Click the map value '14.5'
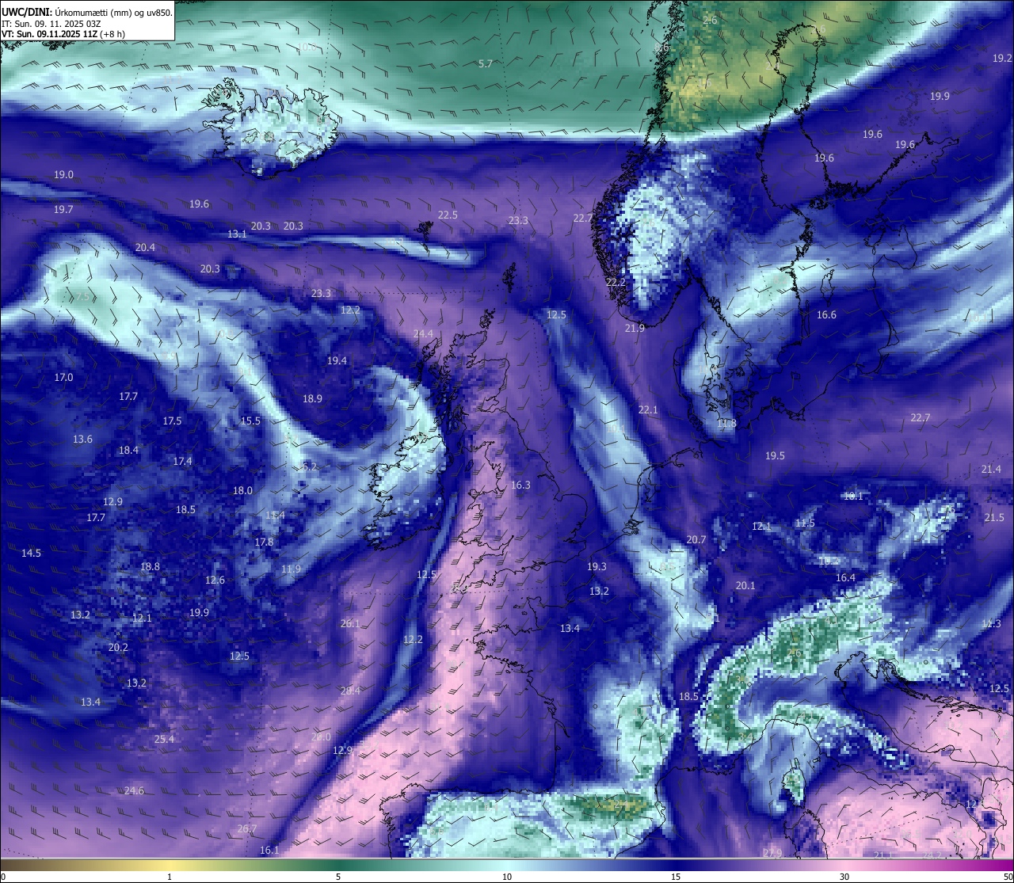The height and width of the screenshot is (883, 1014). [31, 553]
